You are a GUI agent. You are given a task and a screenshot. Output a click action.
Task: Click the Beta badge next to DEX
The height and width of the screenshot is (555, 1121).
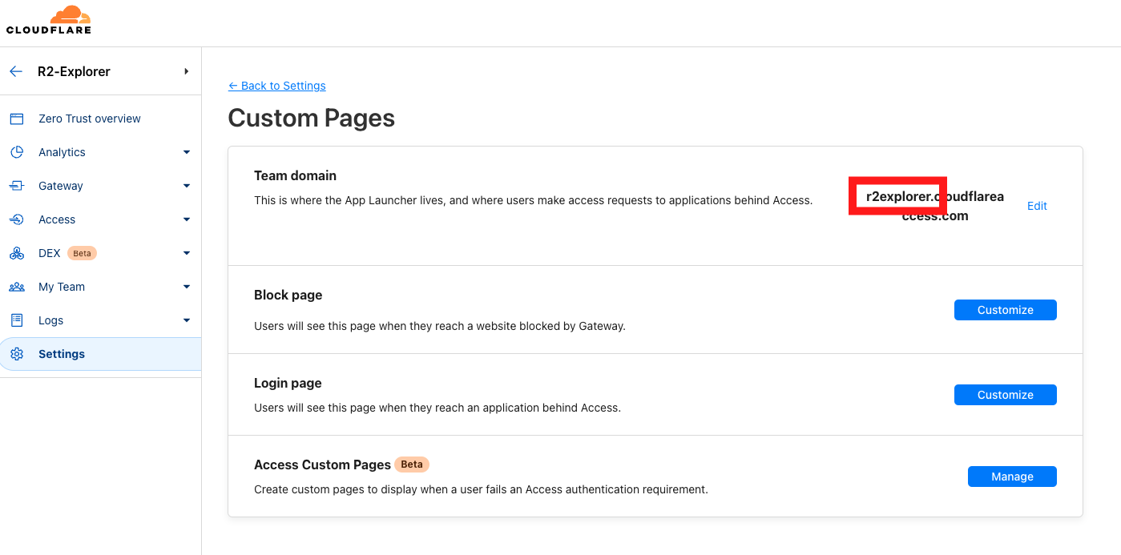point(82,253)
